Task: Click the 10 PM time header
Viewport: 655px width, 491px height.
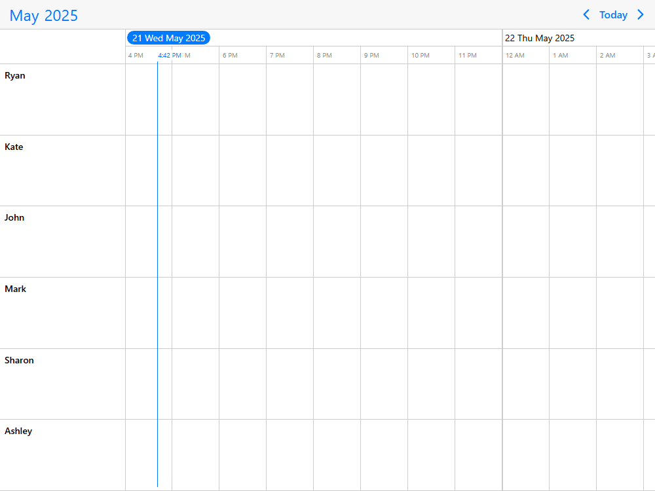Action: pyautogui.click(x=421, y=55)
